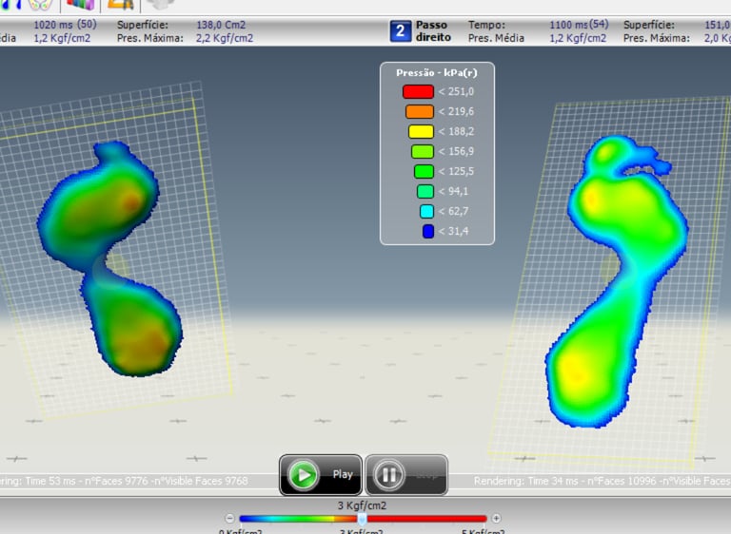Click the right 3D footprint pressure map

click(616, 281)
